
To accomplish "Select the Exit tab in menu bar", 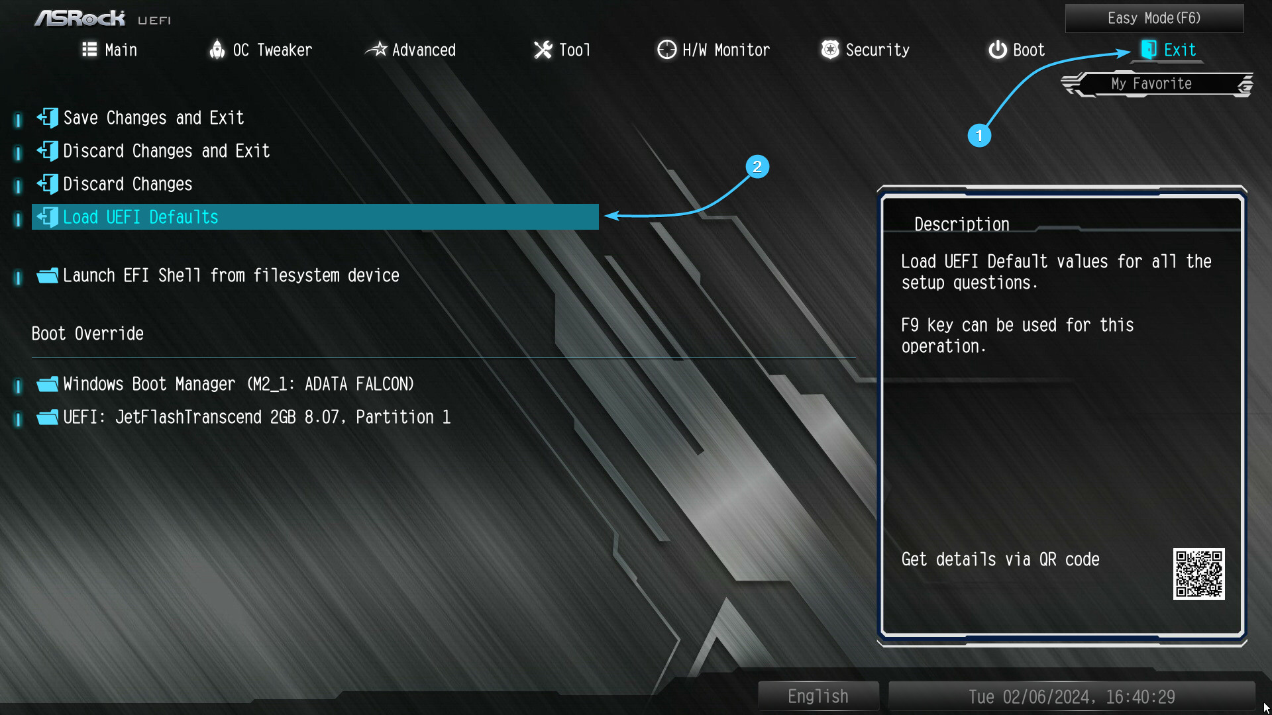I will [1179, 50].
